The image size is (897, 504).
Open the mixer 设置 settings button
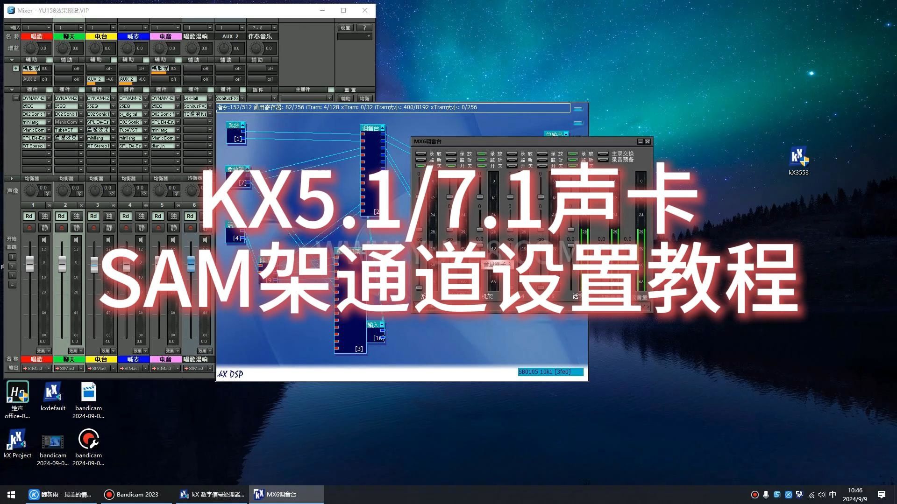(x=345, y=27)
